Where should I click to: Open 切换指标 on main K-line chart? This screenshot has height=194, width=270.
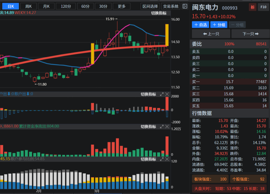point(159,13)
